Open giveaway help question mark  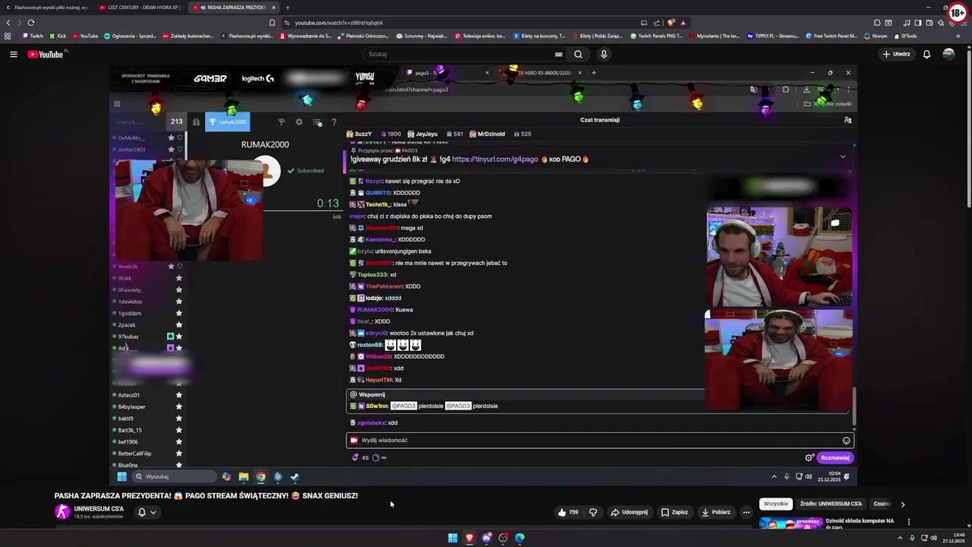[333, 122]
